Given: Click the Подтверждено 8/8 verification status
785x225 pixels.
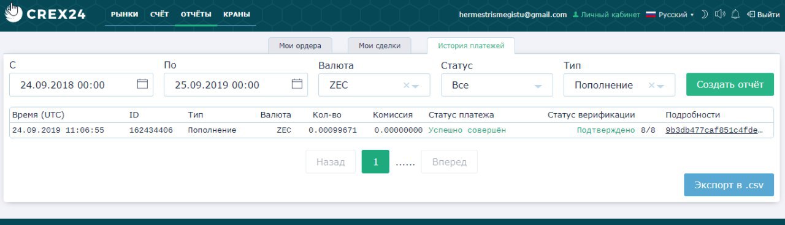Looking at the screenshot, I should click(616, 130).
